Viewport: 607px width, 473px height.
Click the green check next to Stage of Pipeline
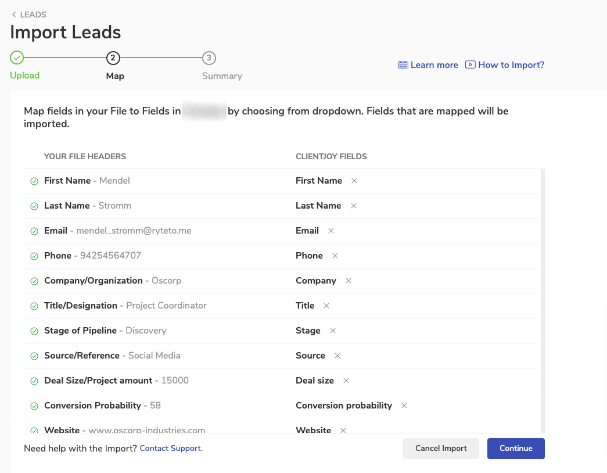tap(34, 331)
